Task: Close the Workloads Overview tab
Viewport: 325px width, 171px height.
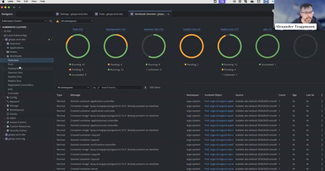Action: pos(168,14)
